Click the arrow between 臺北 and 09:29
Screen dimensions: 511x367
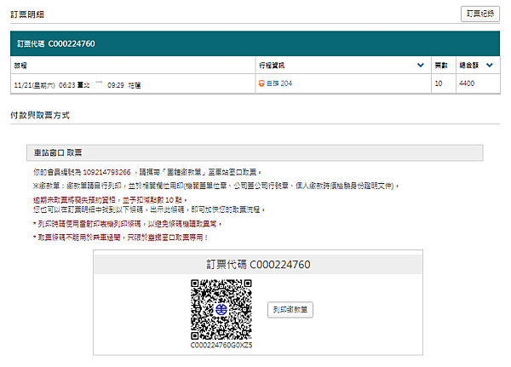click(99, 82)
